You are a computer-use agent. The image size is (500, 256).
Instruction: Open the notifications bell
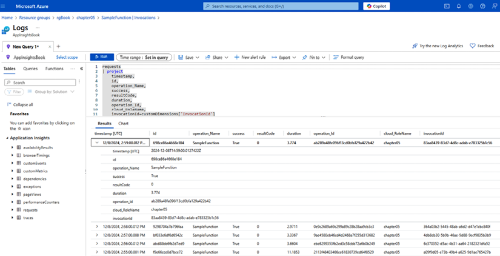click(x=459, y=6)
